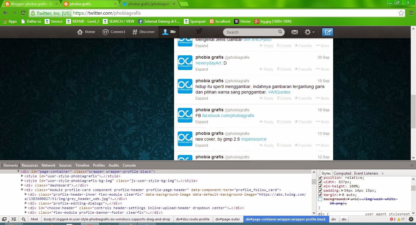
Task: Open the localhost bookmark
Action: tap(220, 21)
